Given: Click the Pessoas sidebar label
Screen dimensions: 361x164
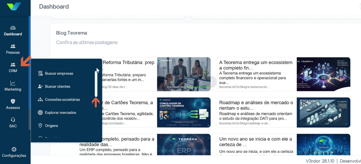Looking at the screenshot, I should point(13,52).
